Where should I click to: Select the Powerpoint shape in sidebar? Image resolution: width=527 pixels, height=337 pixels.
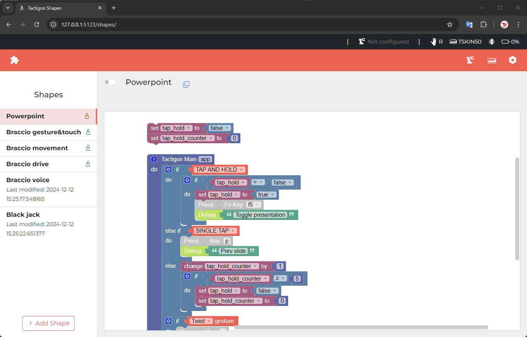pyautogui.click(x=48, y=116)
